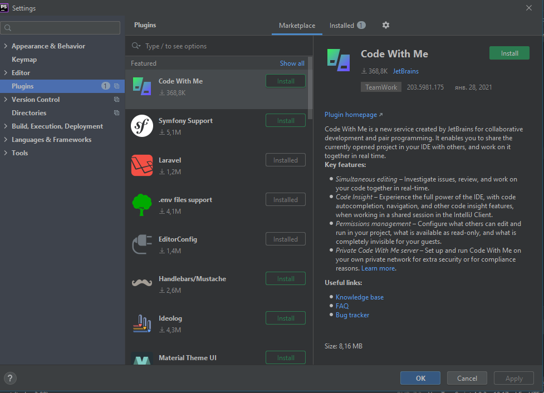The height and width of the screenshot is (393, 544).
Task: Select Directories in settings tree
Action: [29, 113]
